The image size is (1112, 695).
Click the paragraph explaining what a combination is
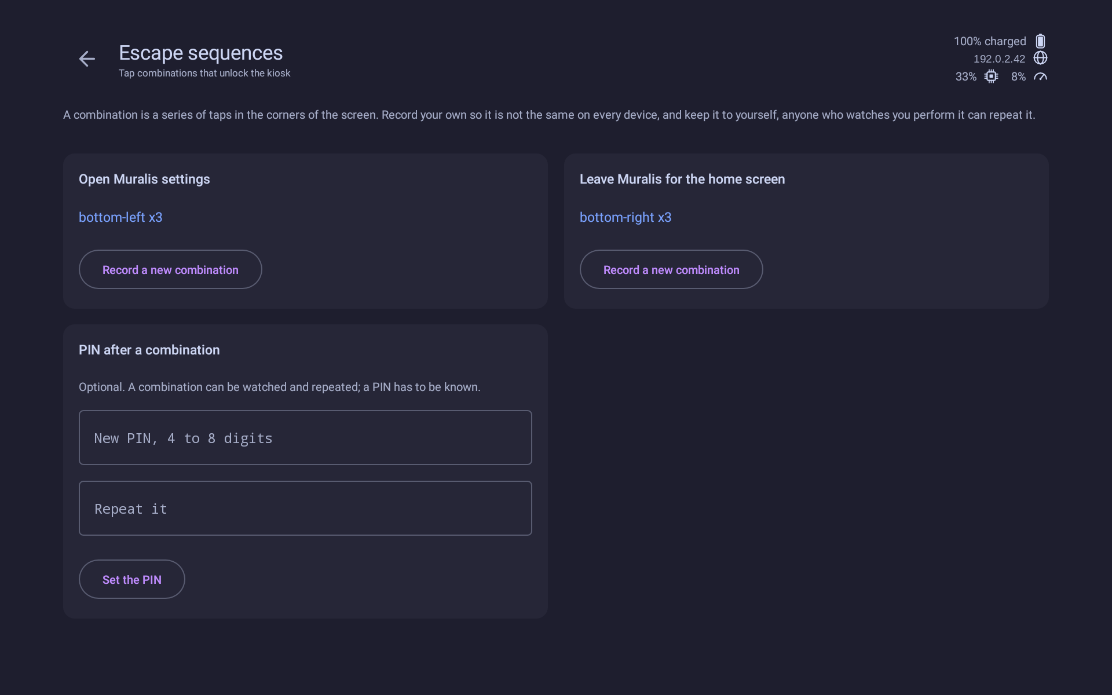tap(549, 115)
